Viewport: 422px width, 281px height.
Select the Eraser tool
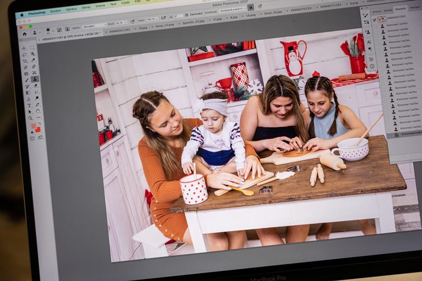pos(36,85)
